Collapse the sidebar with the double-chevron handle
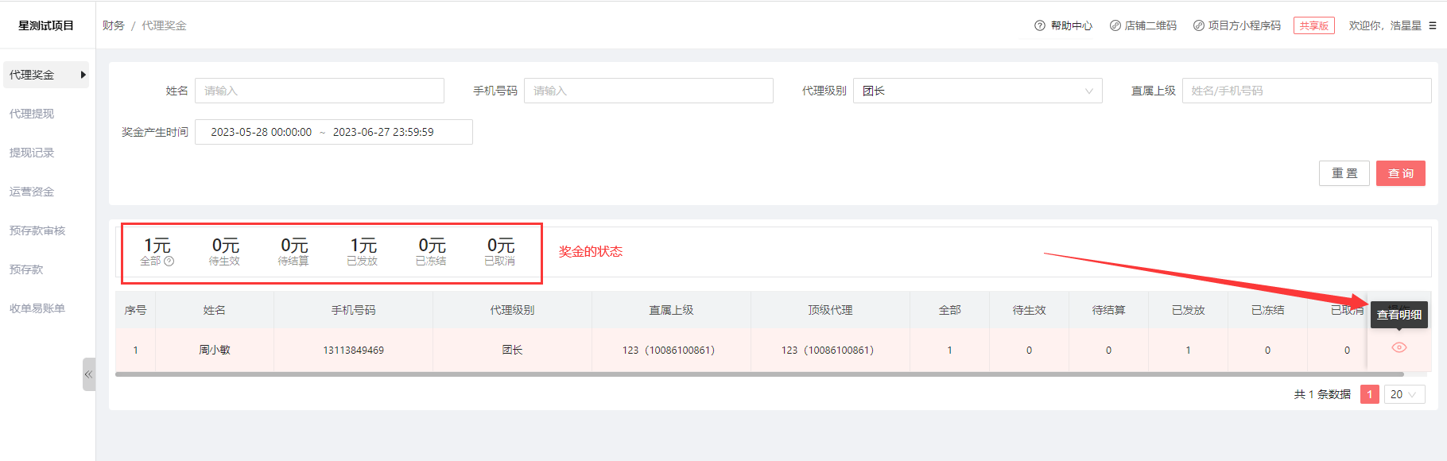The height and width of the screenshot is (461, 1447). [x=88, y=374]
